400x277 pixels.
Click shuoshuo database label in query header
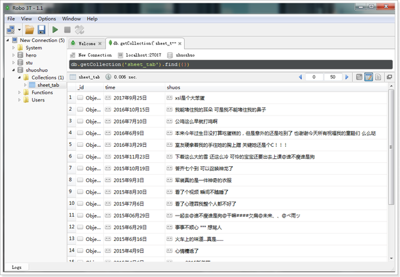point(185,55)
